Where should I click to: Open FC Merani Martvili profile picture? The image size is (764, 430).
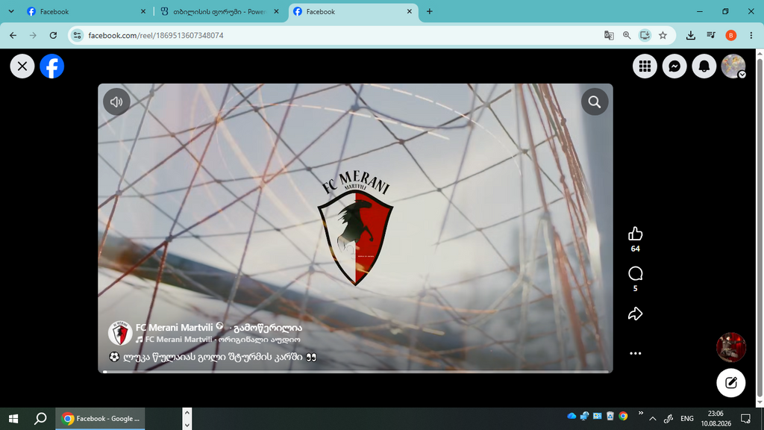(x=120, y=333)
